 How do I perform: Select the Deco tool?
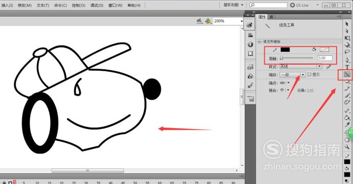[347, 102]
